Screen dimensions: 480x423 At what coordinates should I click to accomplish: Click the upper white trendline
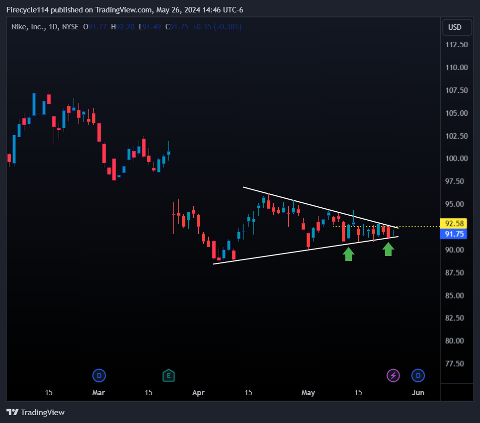320,207
